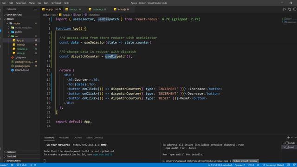Click the Run Code play icon
Screen dimensions: 297x167
pyautogui.click(x=284, y=9)
